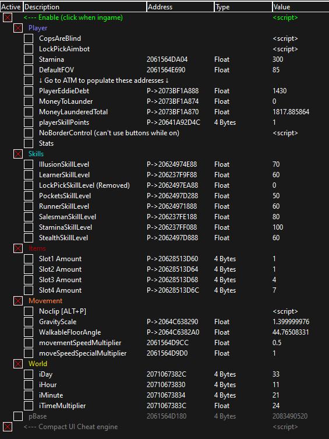
Task: Tick the DefaultFOV checkbox
Action: click(x=29, y=70)
